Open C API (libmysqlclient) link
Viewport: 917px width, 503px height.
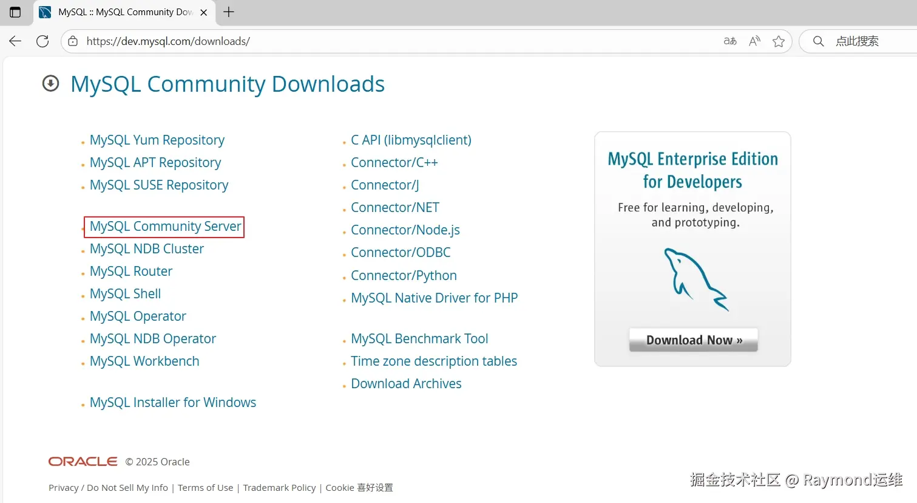pos(411,140)
